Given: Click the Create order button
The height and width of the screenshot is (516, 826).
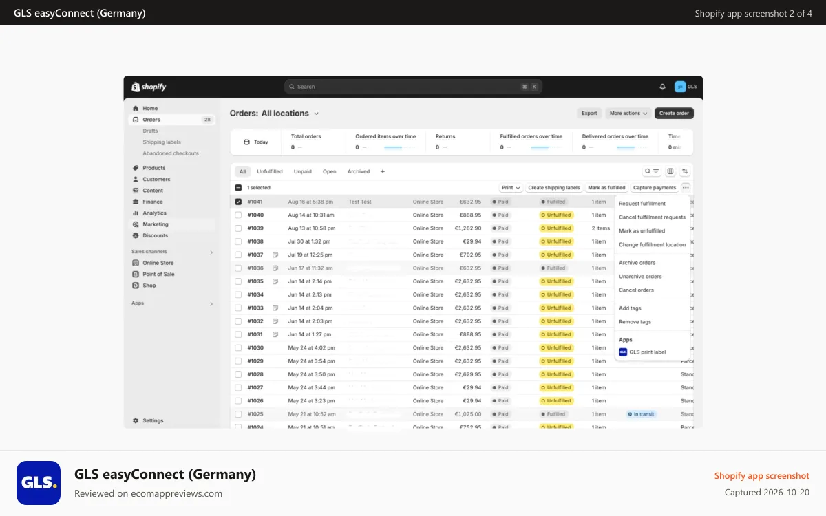Looking at the screenshot, I should coord(674,114).
